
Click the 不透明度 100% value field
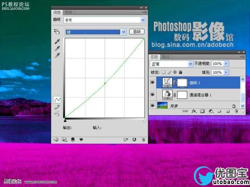click(x=217, y=64)
